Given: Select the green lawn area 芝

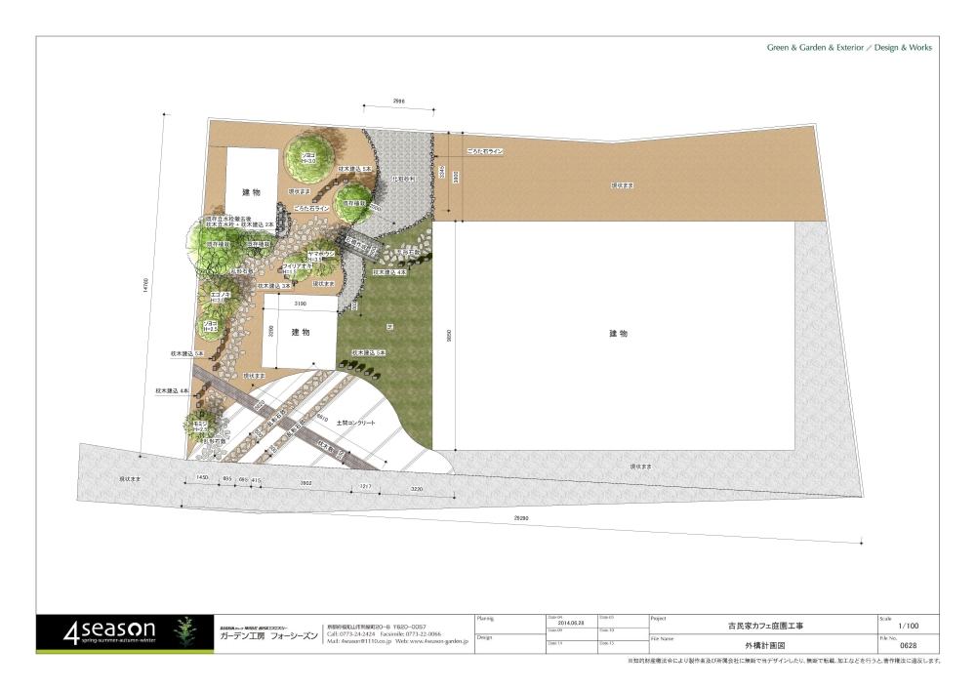Looking at the screenshot, I should click(390, 327).
